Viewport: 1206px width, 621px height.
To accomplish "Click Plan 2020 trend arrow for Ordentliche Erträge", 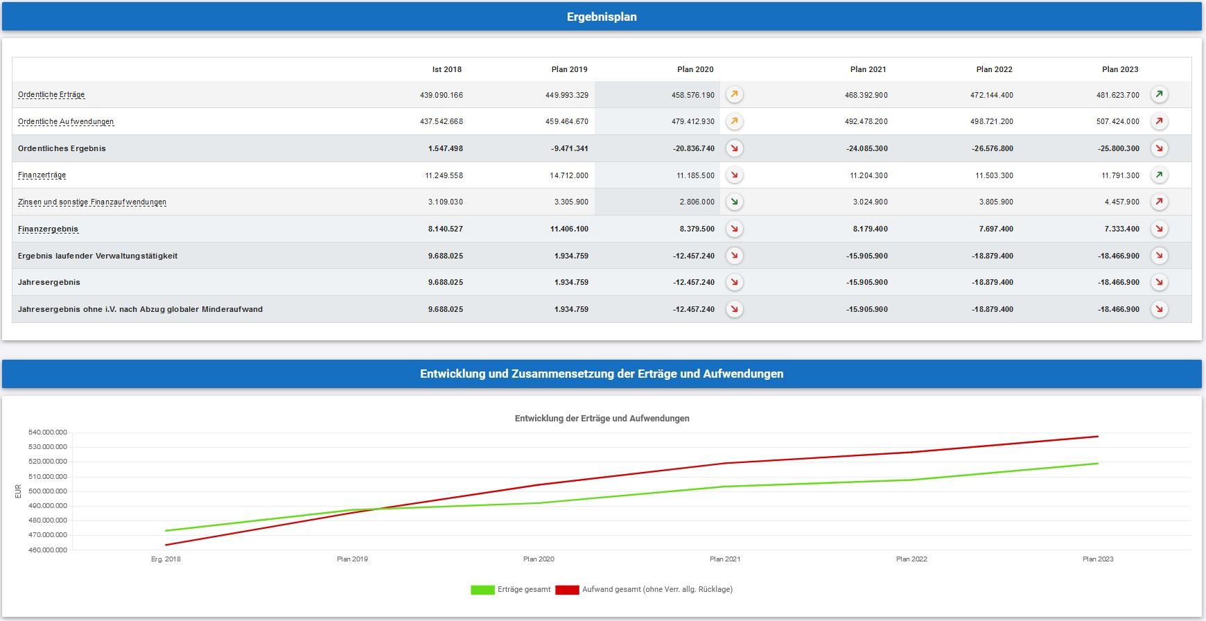I will coord(734,95).
